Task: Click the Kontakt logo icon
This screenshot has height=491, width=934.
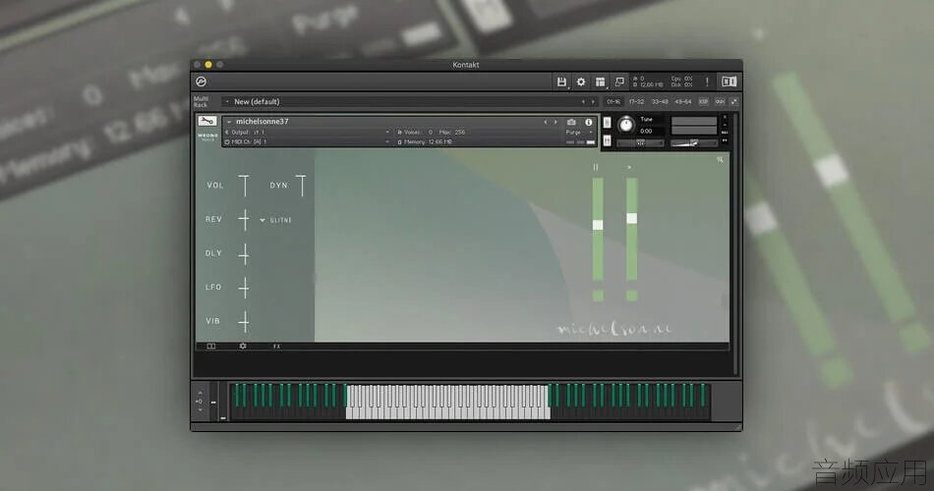Action: click(202, 82)
